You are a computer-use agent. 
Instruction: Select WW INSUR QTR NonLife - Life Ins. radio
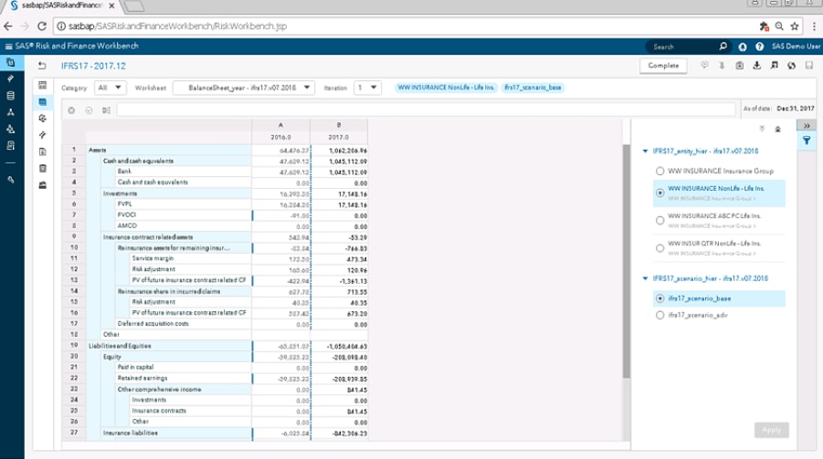659,248
